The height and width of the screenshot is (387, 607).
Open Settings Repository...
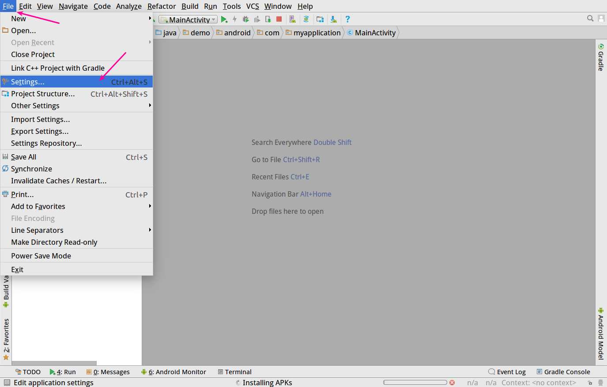[x=76, y=143]
